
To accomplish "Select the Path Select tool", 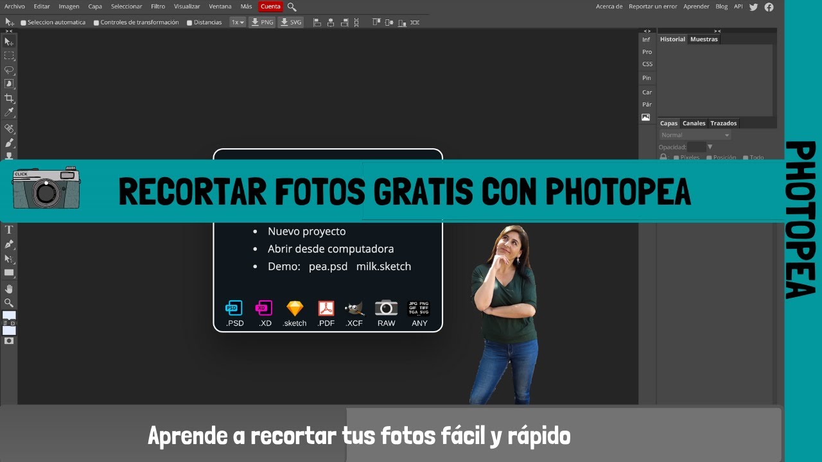I will [x=9, y=259].
